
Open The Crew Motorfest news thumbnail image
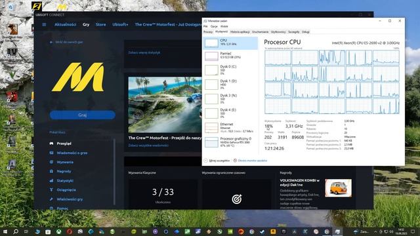[x=165, y=105]
